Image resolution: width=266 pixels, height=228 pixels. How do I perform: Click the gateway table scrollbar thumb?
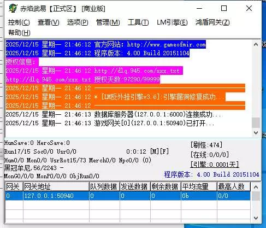pos(256,196)
